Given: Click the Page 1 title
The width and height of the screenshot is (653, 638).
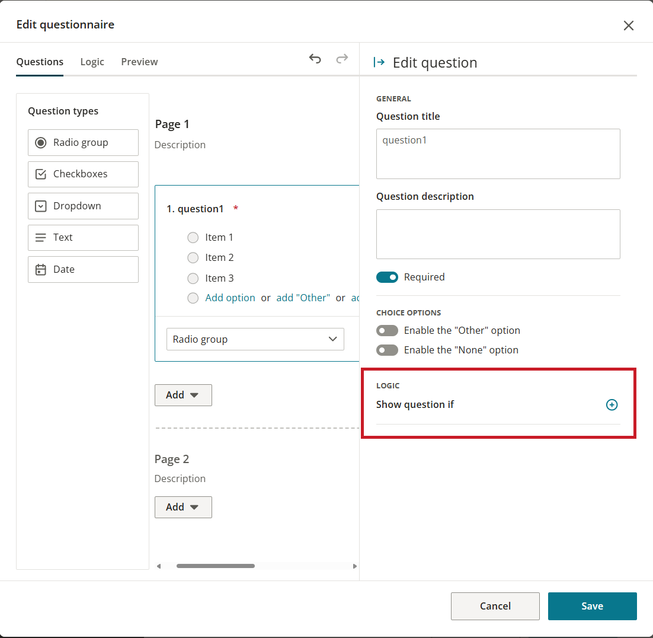Looking at the screenshot, I should click(172, 124).
